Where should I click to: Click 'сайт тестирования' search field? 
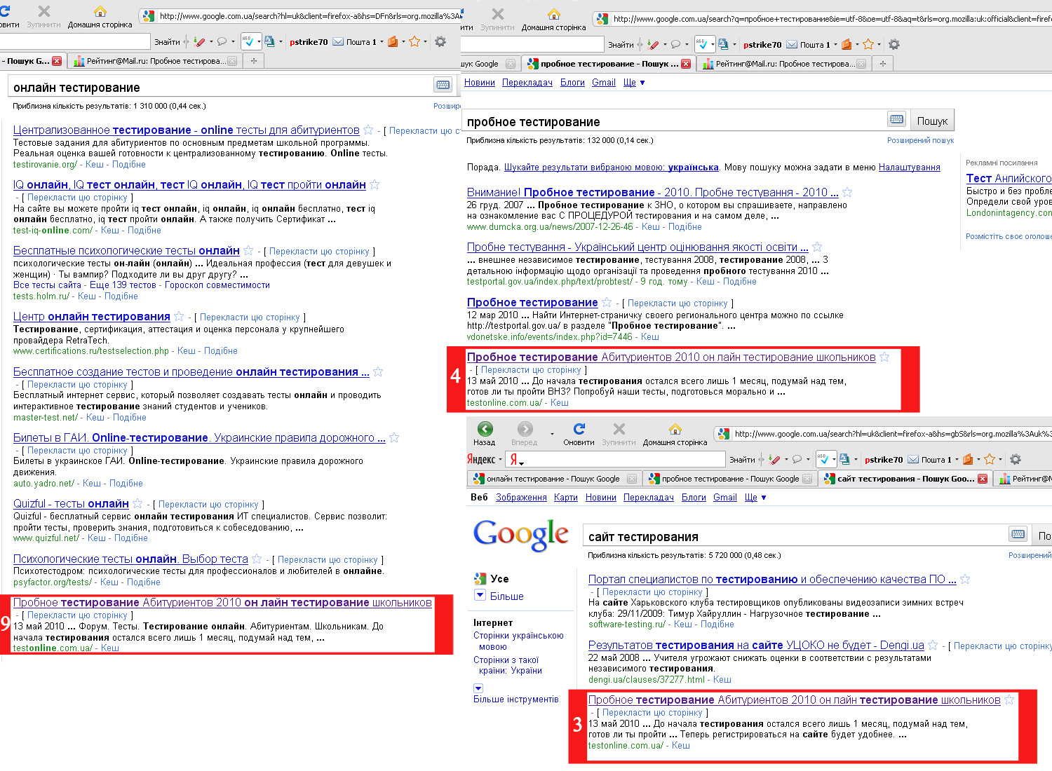click(x=795, y=536)
